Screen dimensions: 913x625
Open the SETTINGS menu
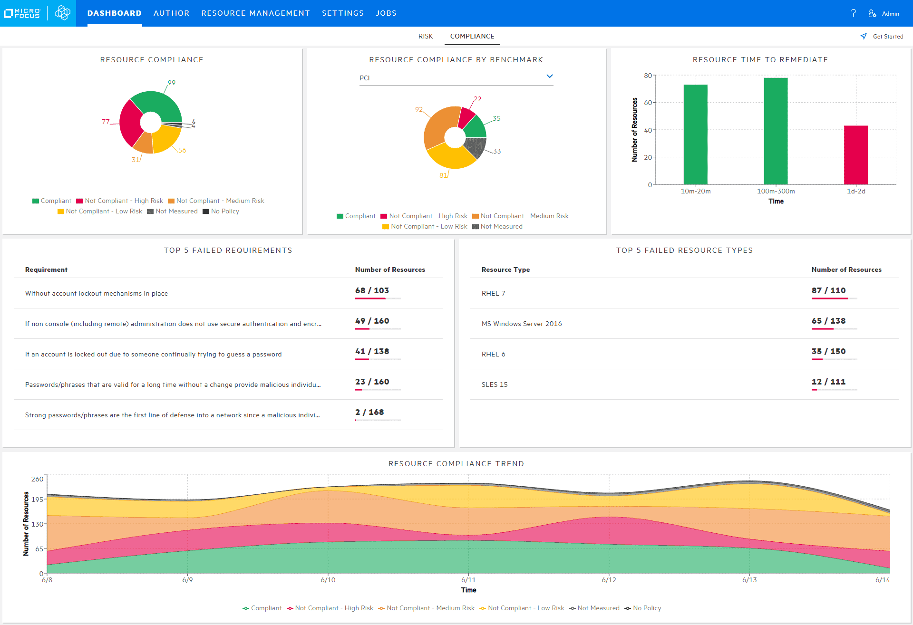click(343, 13)
